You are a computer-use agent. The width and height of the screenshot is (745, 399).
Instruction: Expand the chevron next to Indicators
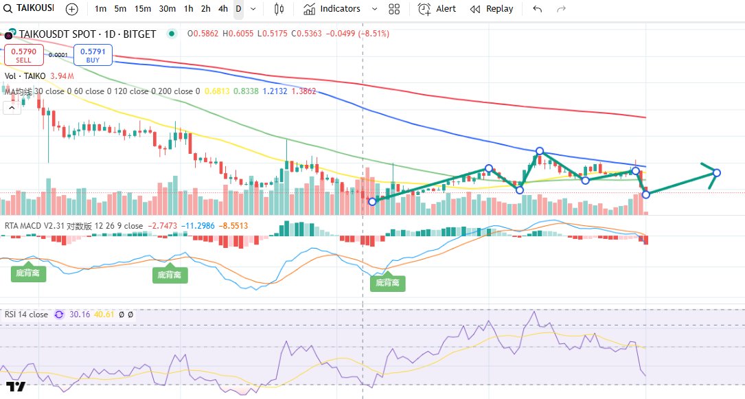(x=374, y=9)
